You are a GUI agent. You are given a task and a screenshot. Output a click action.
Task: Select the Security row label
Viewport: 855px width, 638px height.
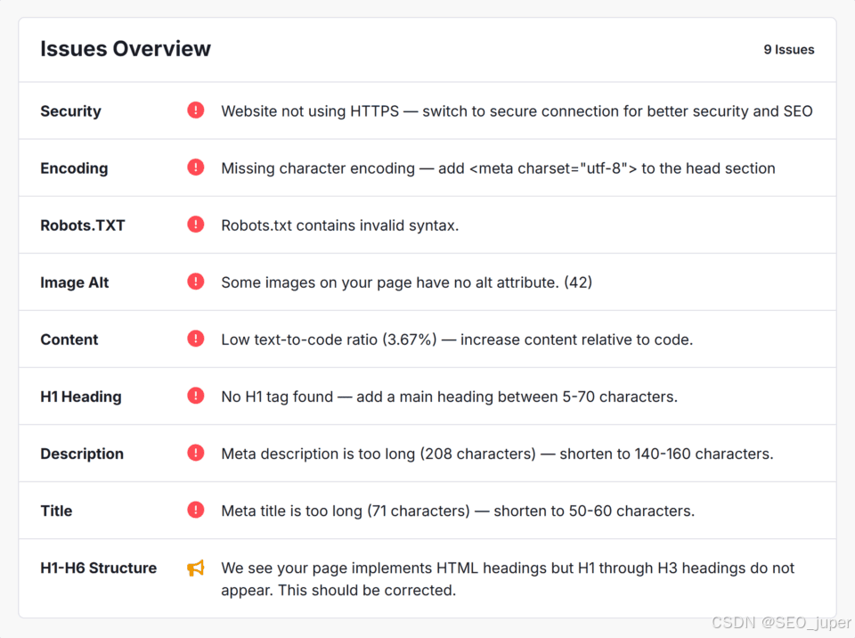(71, 111)
